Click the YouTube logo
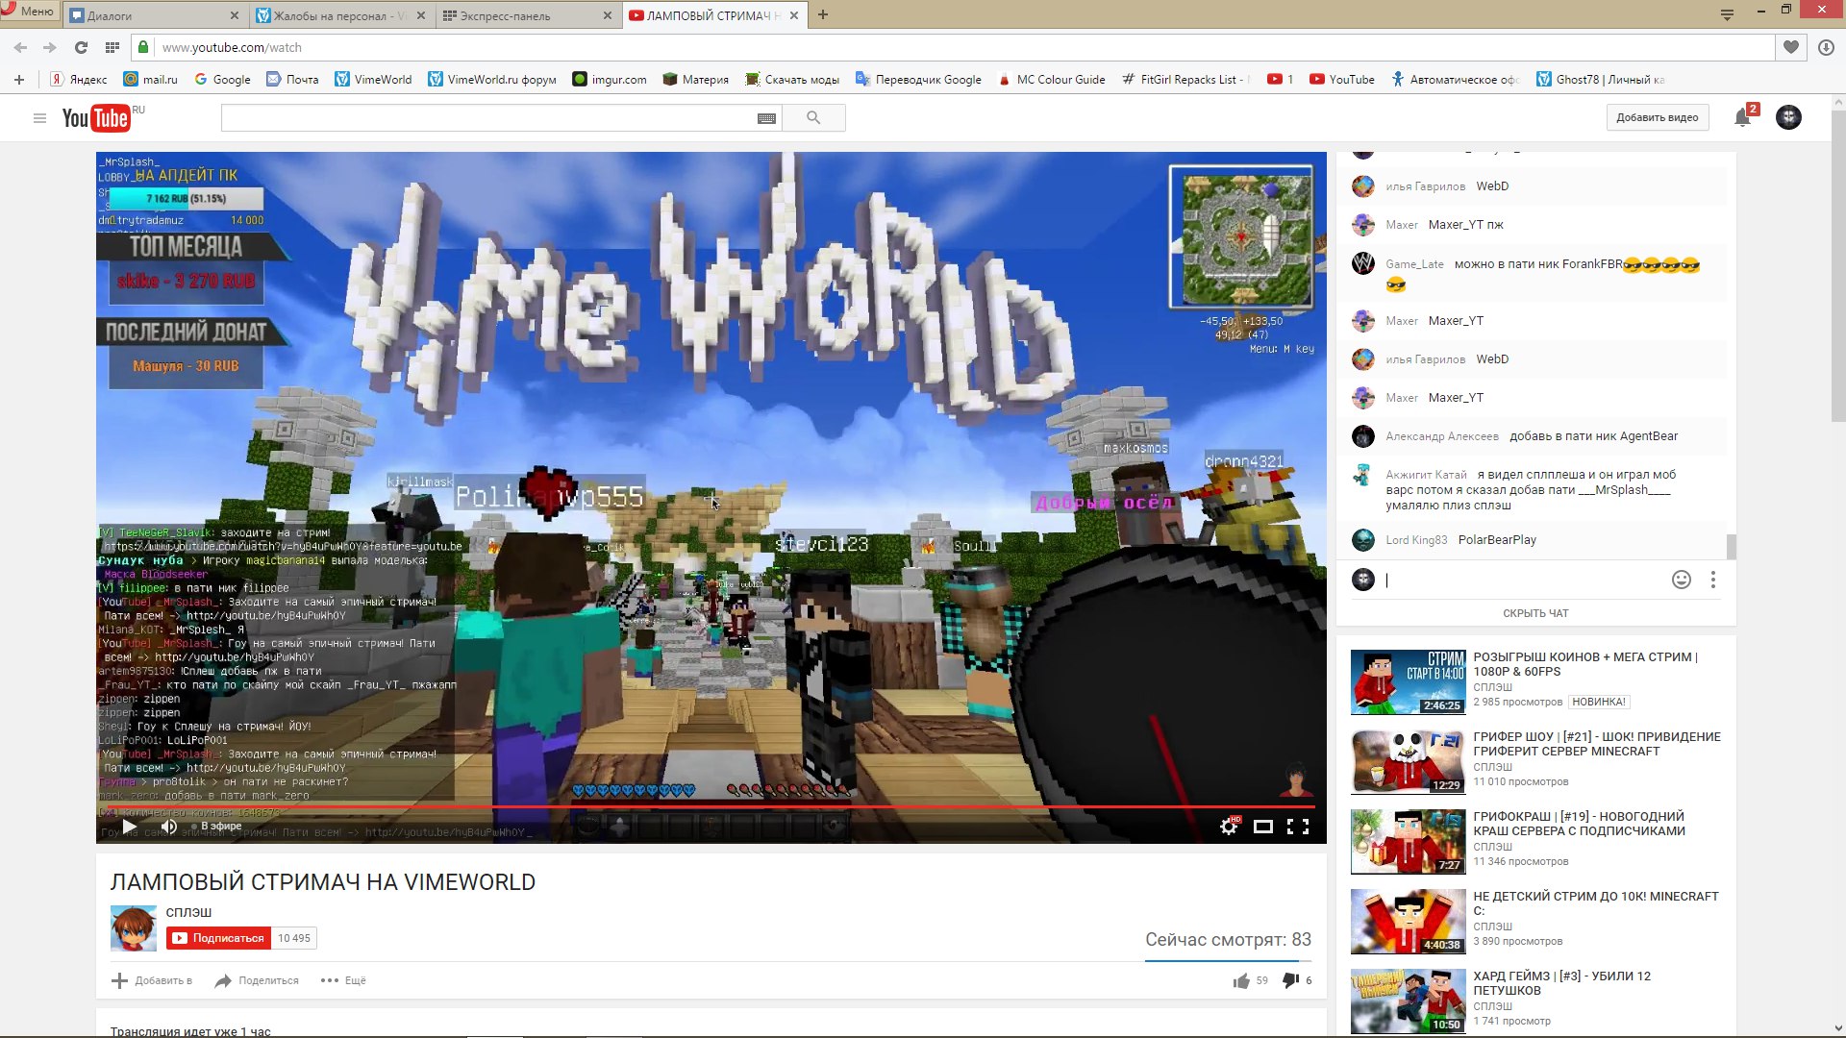 click(x=97, y=117)
